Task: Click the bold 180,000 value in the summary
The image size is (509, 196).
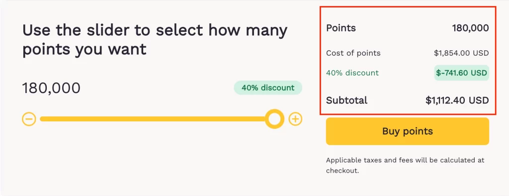Action: pos(470,28)
